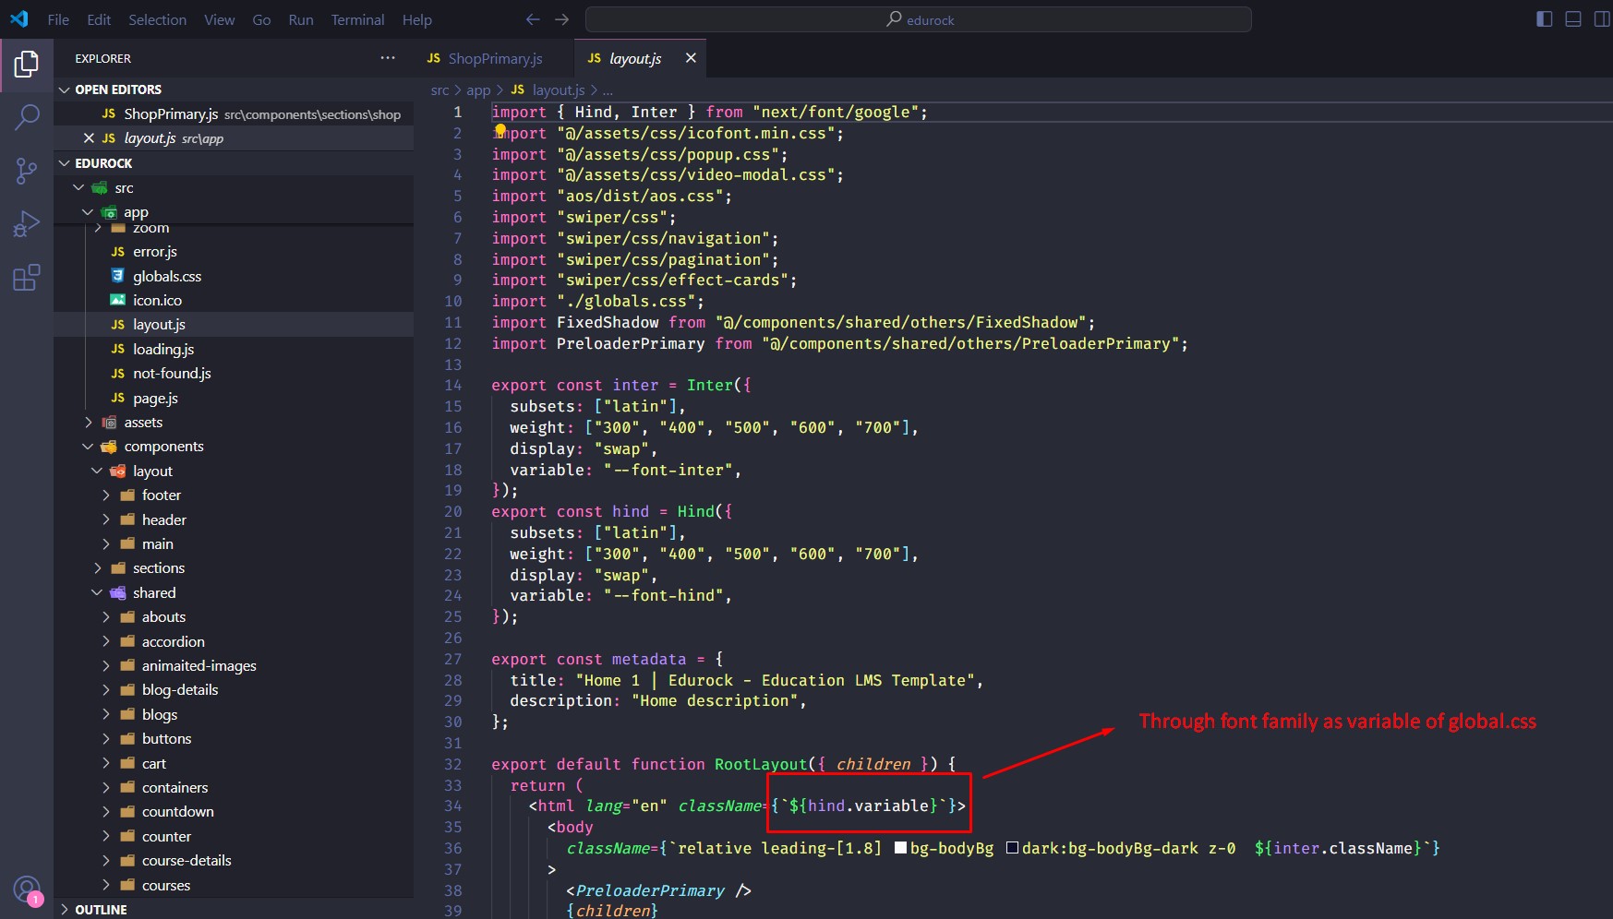
Task: Open page.js in the file tree
Action: (x=234, y=398)
